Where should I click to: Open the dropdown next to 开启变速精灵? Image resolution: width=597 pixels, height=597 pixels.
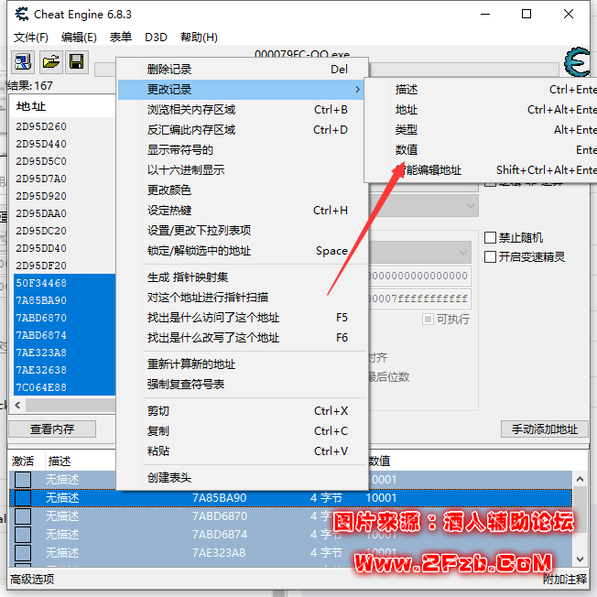pyautogui.click(x=420, y=253)
